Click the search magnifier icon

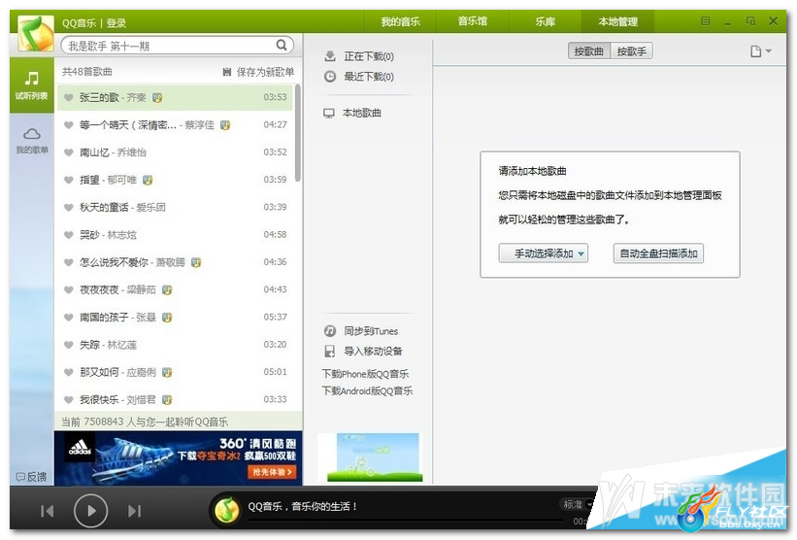282,46
